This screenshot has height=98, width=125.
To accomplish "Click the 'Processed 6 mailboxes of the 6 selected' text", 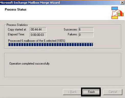I will point(37,41).
